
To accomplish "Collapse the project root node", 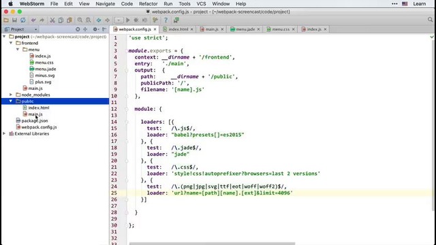I will tap(4, 36).
